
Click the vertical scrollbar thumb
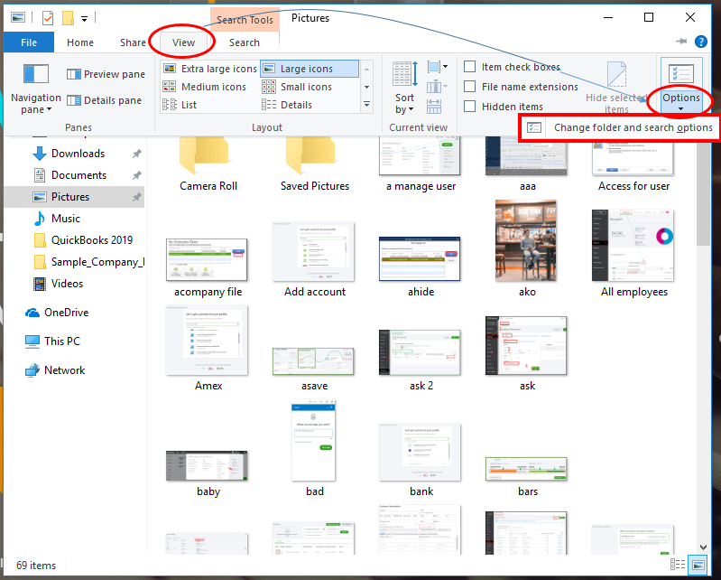pyautogui.click(x=703, y=191)
